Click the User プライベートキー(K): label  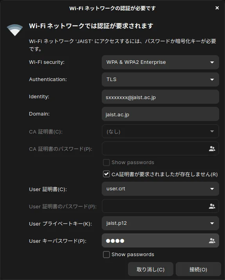pyautogui.click(x=60, y=224)
